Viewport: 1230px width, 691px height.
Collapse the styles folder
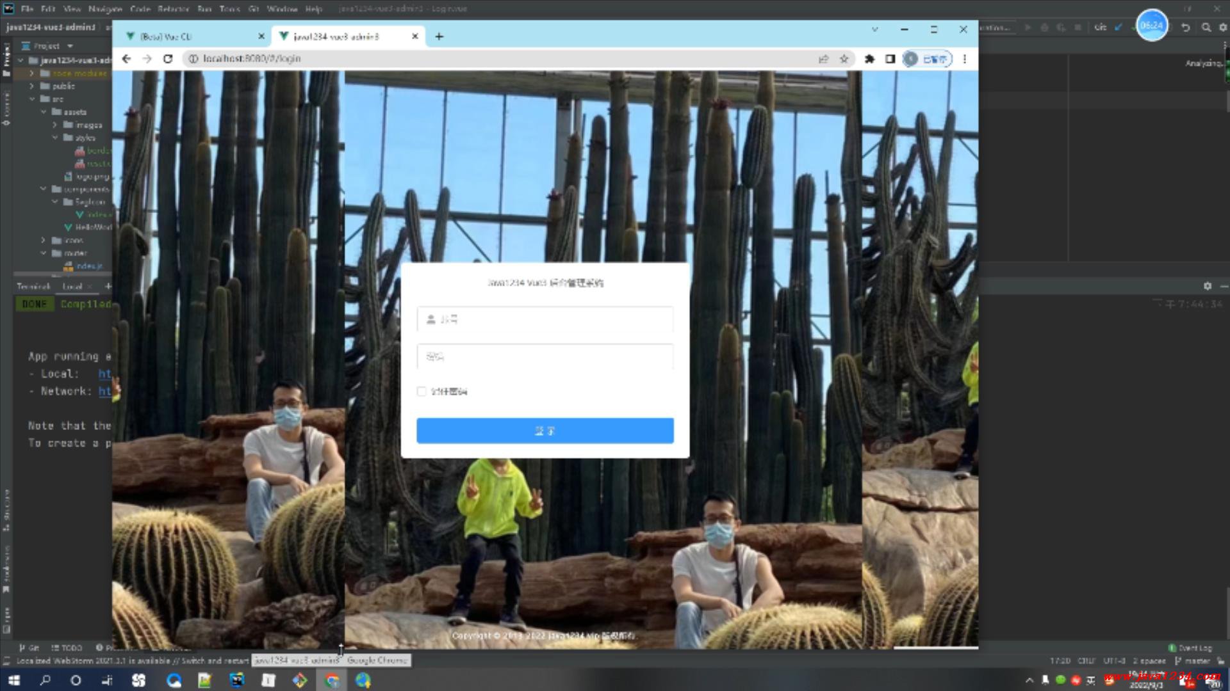tap(55, 138)
